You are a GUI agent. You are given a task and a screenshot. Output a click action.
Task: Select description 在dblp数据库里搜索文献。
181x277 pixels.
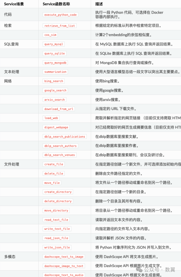tap(117, 136)
